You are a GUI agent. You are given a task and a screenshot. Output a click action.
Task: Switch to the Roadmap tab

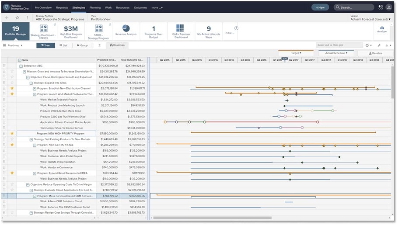coord(117,45)
